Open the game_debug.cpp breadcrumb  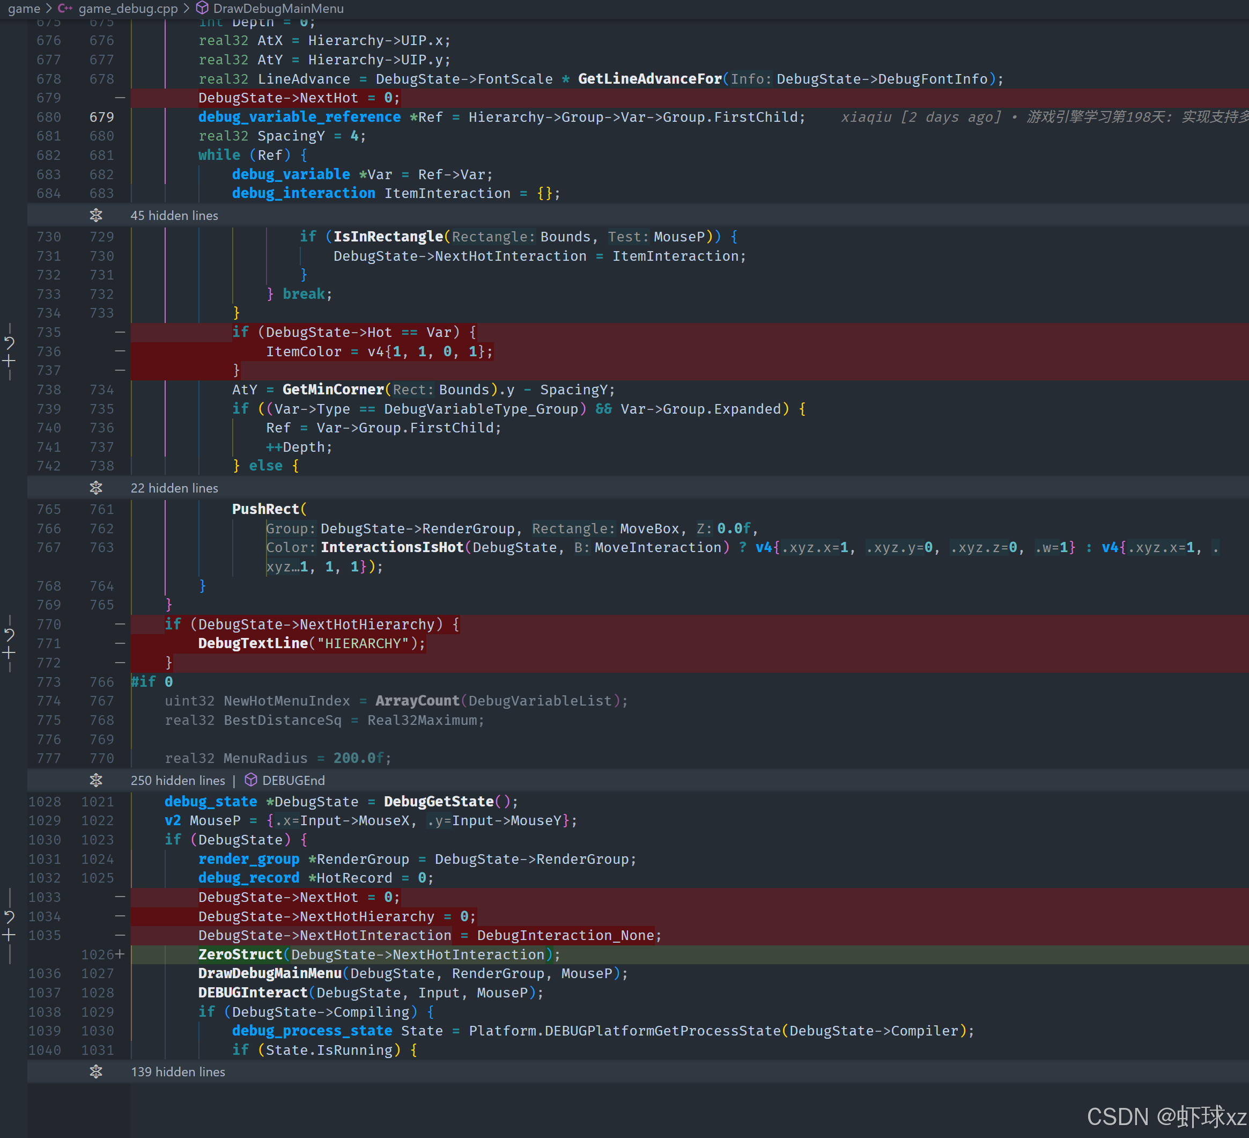click(x=128, y=8)
